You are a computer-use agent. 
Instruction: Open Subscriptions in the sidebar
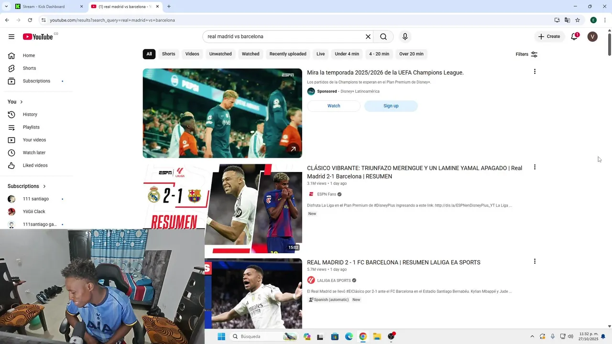pyautogui.click(x=36, y=81)
